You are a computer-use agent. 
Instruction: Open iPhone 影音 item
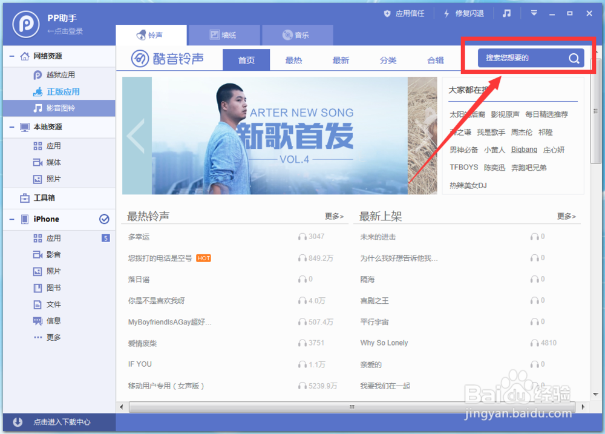[x=47, y=255]
